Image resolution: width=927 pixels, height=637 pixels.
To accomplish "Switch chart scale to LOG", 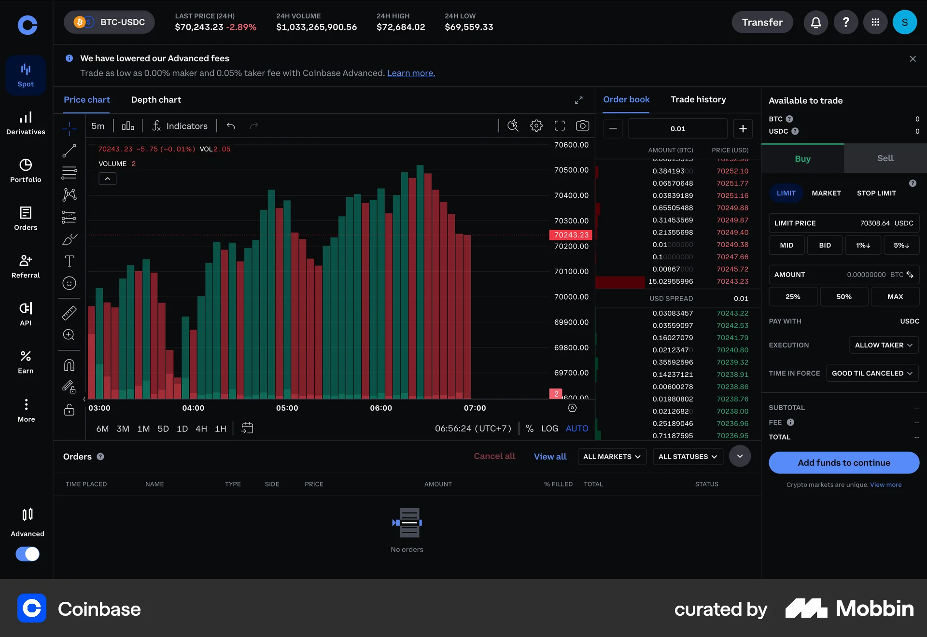I will coord(550,428).
